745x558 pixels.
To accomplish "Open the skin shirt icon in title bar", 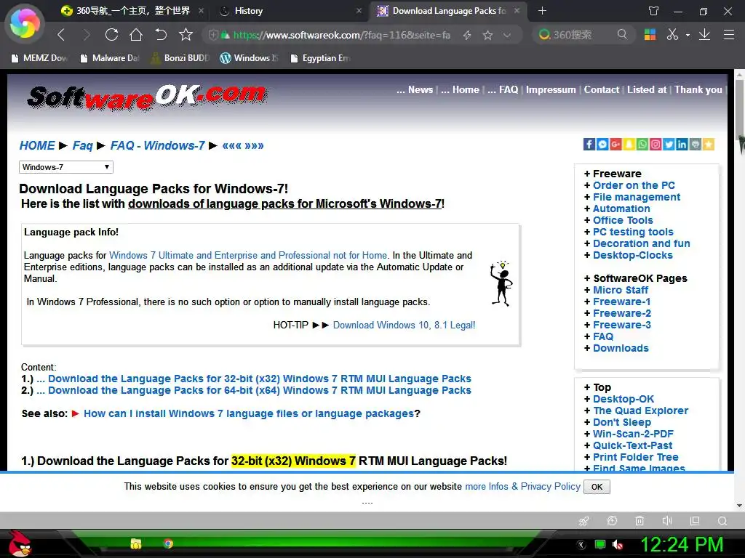I will 654,11.
